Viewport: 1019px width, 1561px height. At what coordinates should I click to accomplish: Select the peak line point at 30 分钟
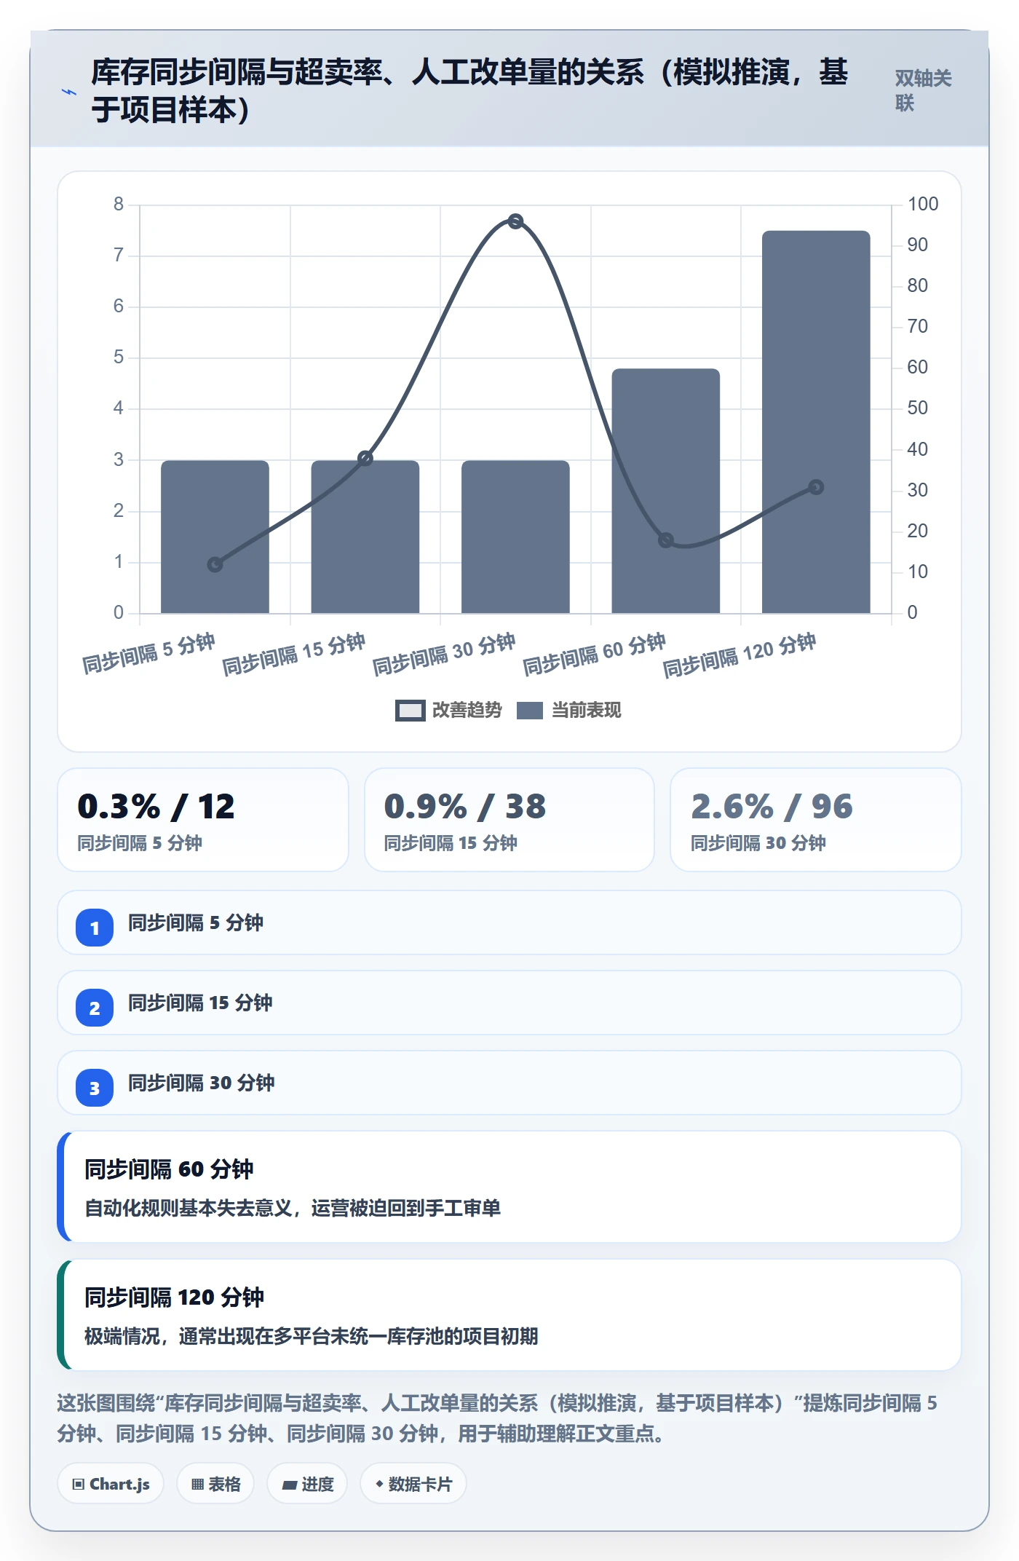point(515,221)
